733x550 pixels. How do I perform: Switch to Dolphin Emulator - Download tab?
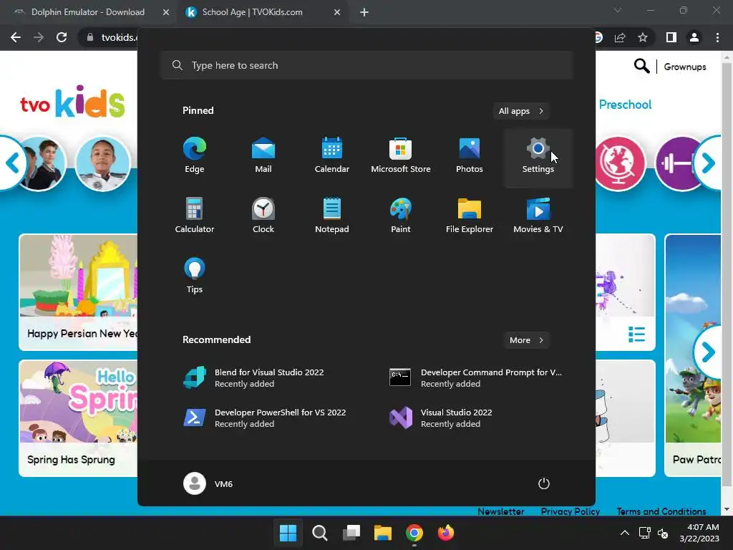[87, 12]
